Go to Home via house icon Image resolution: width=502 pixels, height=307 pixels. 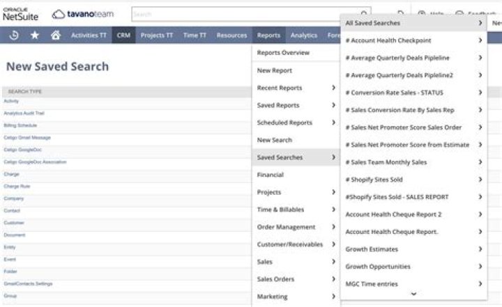55,35
